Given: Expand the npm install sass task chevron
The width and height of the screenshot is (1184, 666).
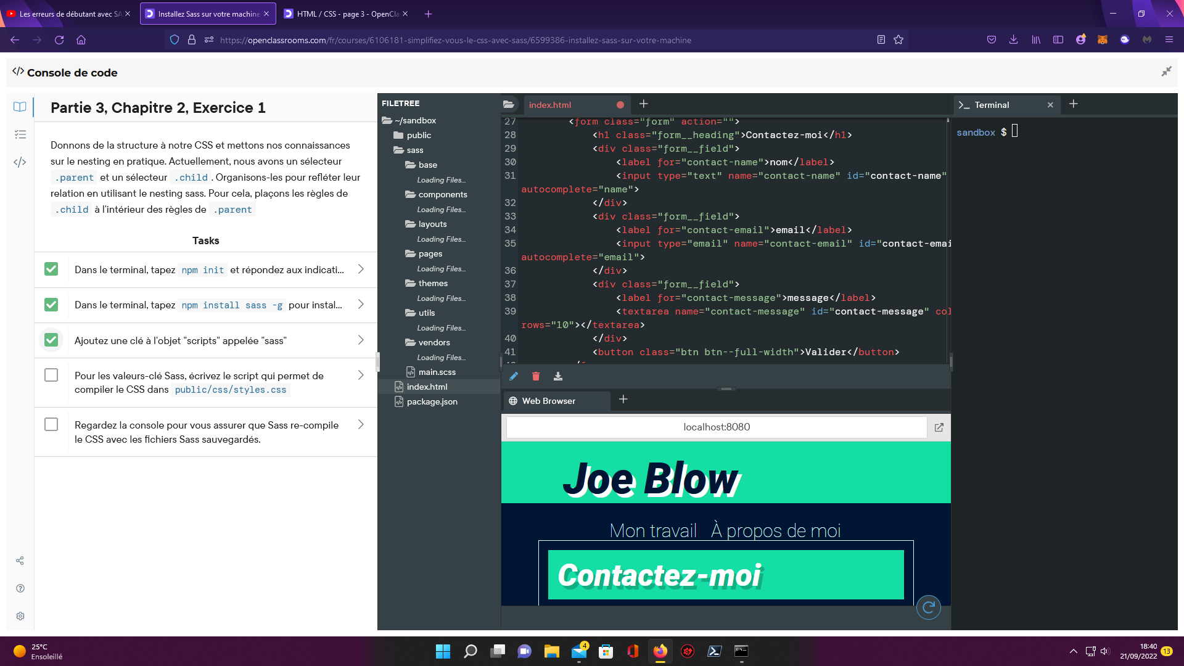Looking at the screenshot, I should tap(361, 305).
